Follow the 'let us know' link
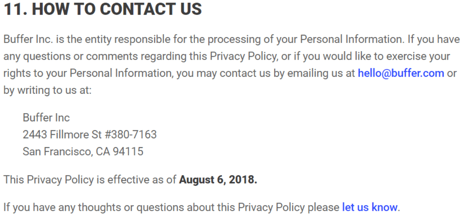The image size is (463, 215). pyautogui.click(x=370, y=207)
